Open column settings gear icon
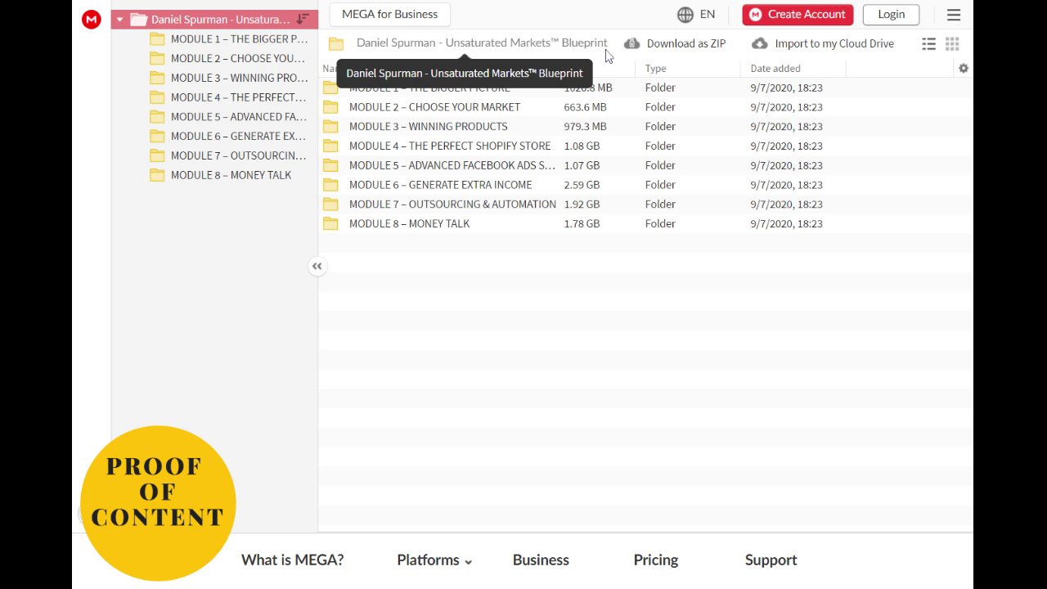 (x=964, y=69)
